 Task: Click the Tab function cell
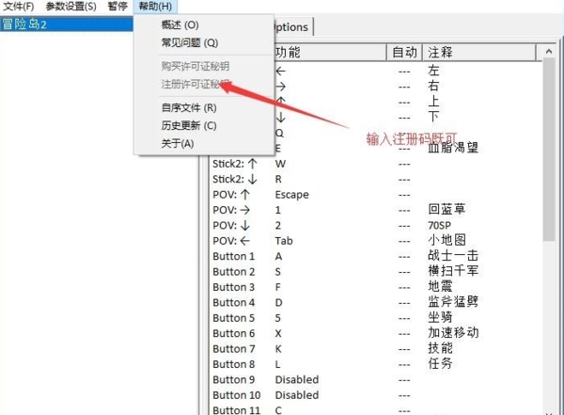click(x=284, y=241)
